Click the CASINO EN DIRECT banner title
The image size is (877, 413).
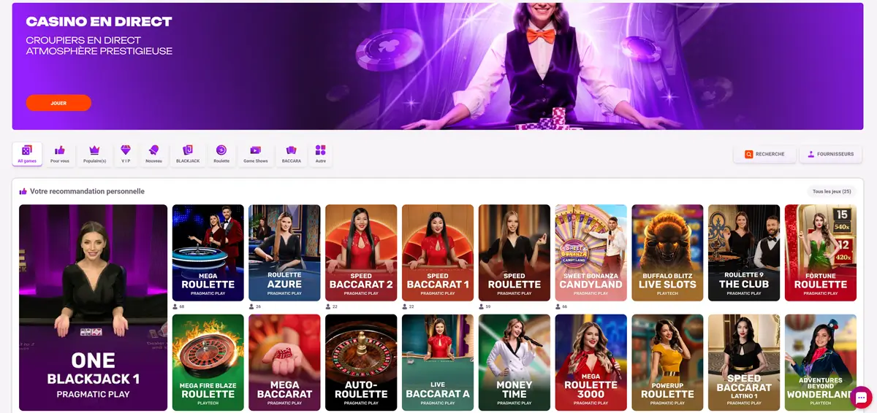[x=99, y=22]
